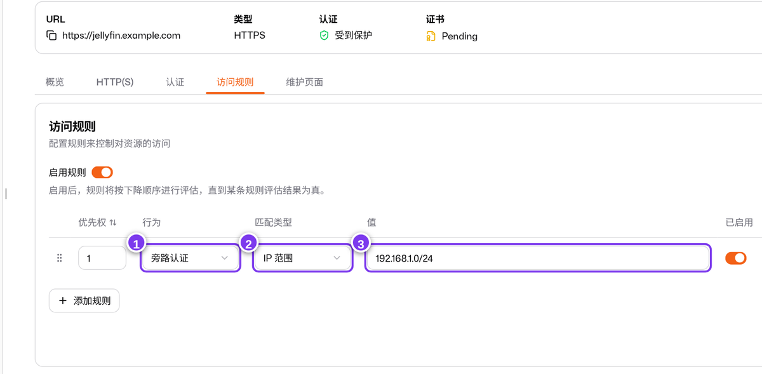Click the 匹配类型 column header
Screen dimensions: 762x374
click(274, 222)
